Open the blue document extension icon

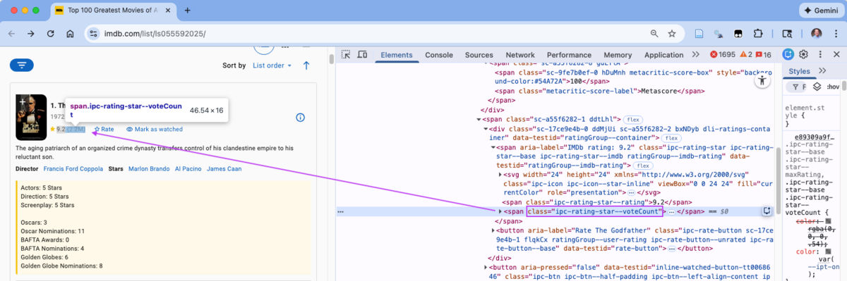(x=699, y=33)
